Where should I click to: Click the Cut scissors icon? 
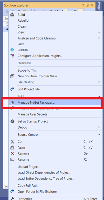point(12,142)
